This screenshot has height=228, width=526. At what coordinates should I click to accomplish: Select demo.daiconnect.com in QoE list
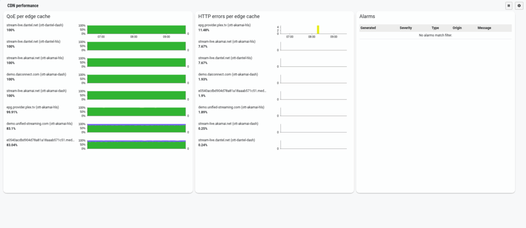35,74
